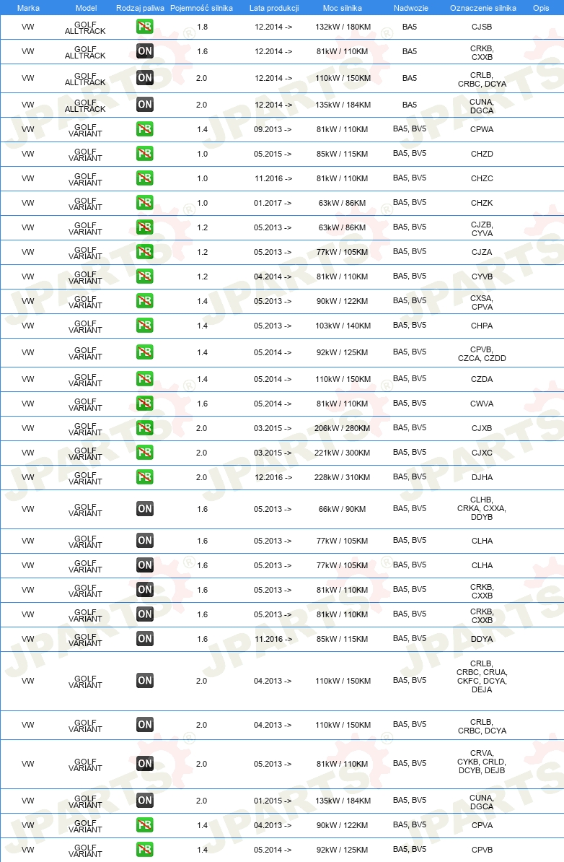Image resolution: width=564 pixels, height=862 pixels.
Task: Click the diesel ON icon in the Alltrack 110kW / 150KM row
Action: click(x=145, y=77)
